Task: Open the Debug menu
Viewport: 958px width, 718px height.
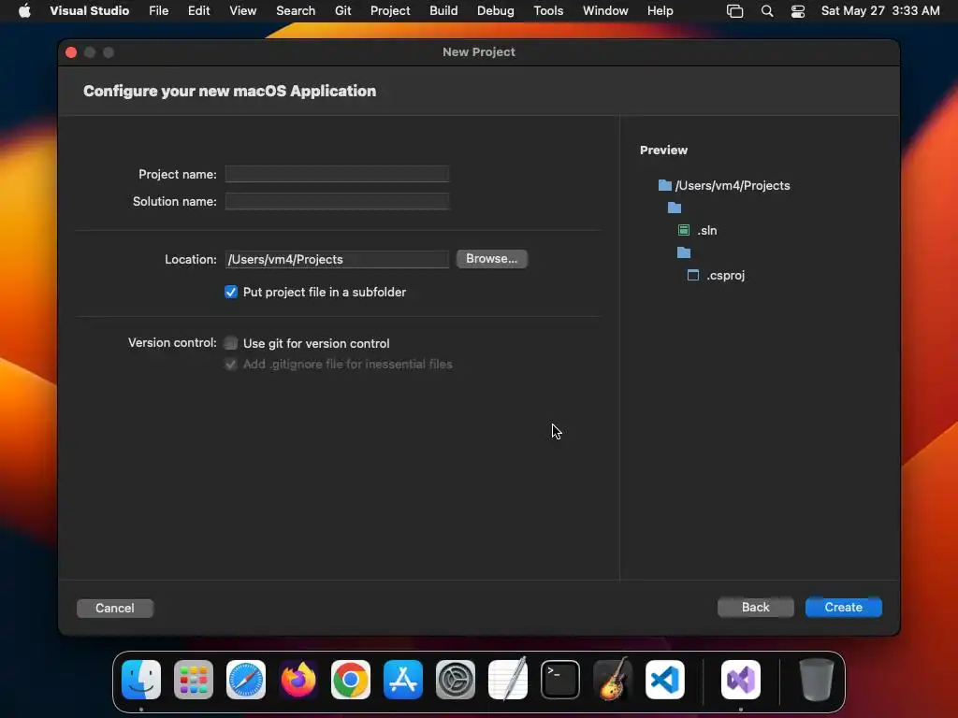Action: [496, 10]
